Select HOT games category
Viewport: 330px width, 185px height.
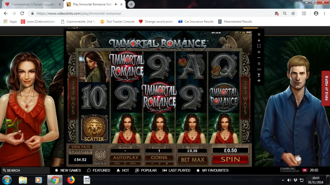123,171
